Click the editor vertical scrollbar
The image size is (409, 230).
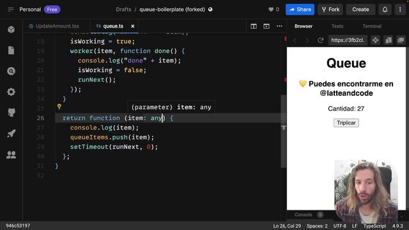(x=284, y=132)
